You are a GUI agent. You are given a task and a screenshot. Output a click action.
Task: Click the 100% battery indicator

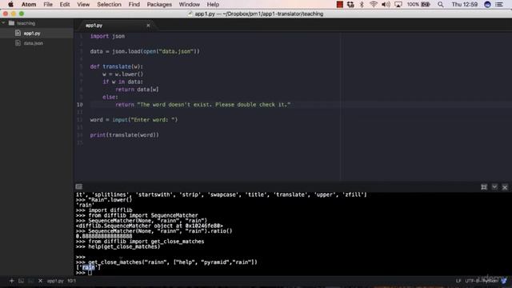pyautogui.click(x=418, y=4)
